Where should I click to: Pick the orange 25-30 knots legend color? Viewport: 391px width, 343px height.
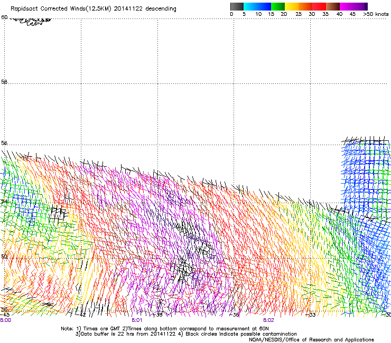point(305,6)
